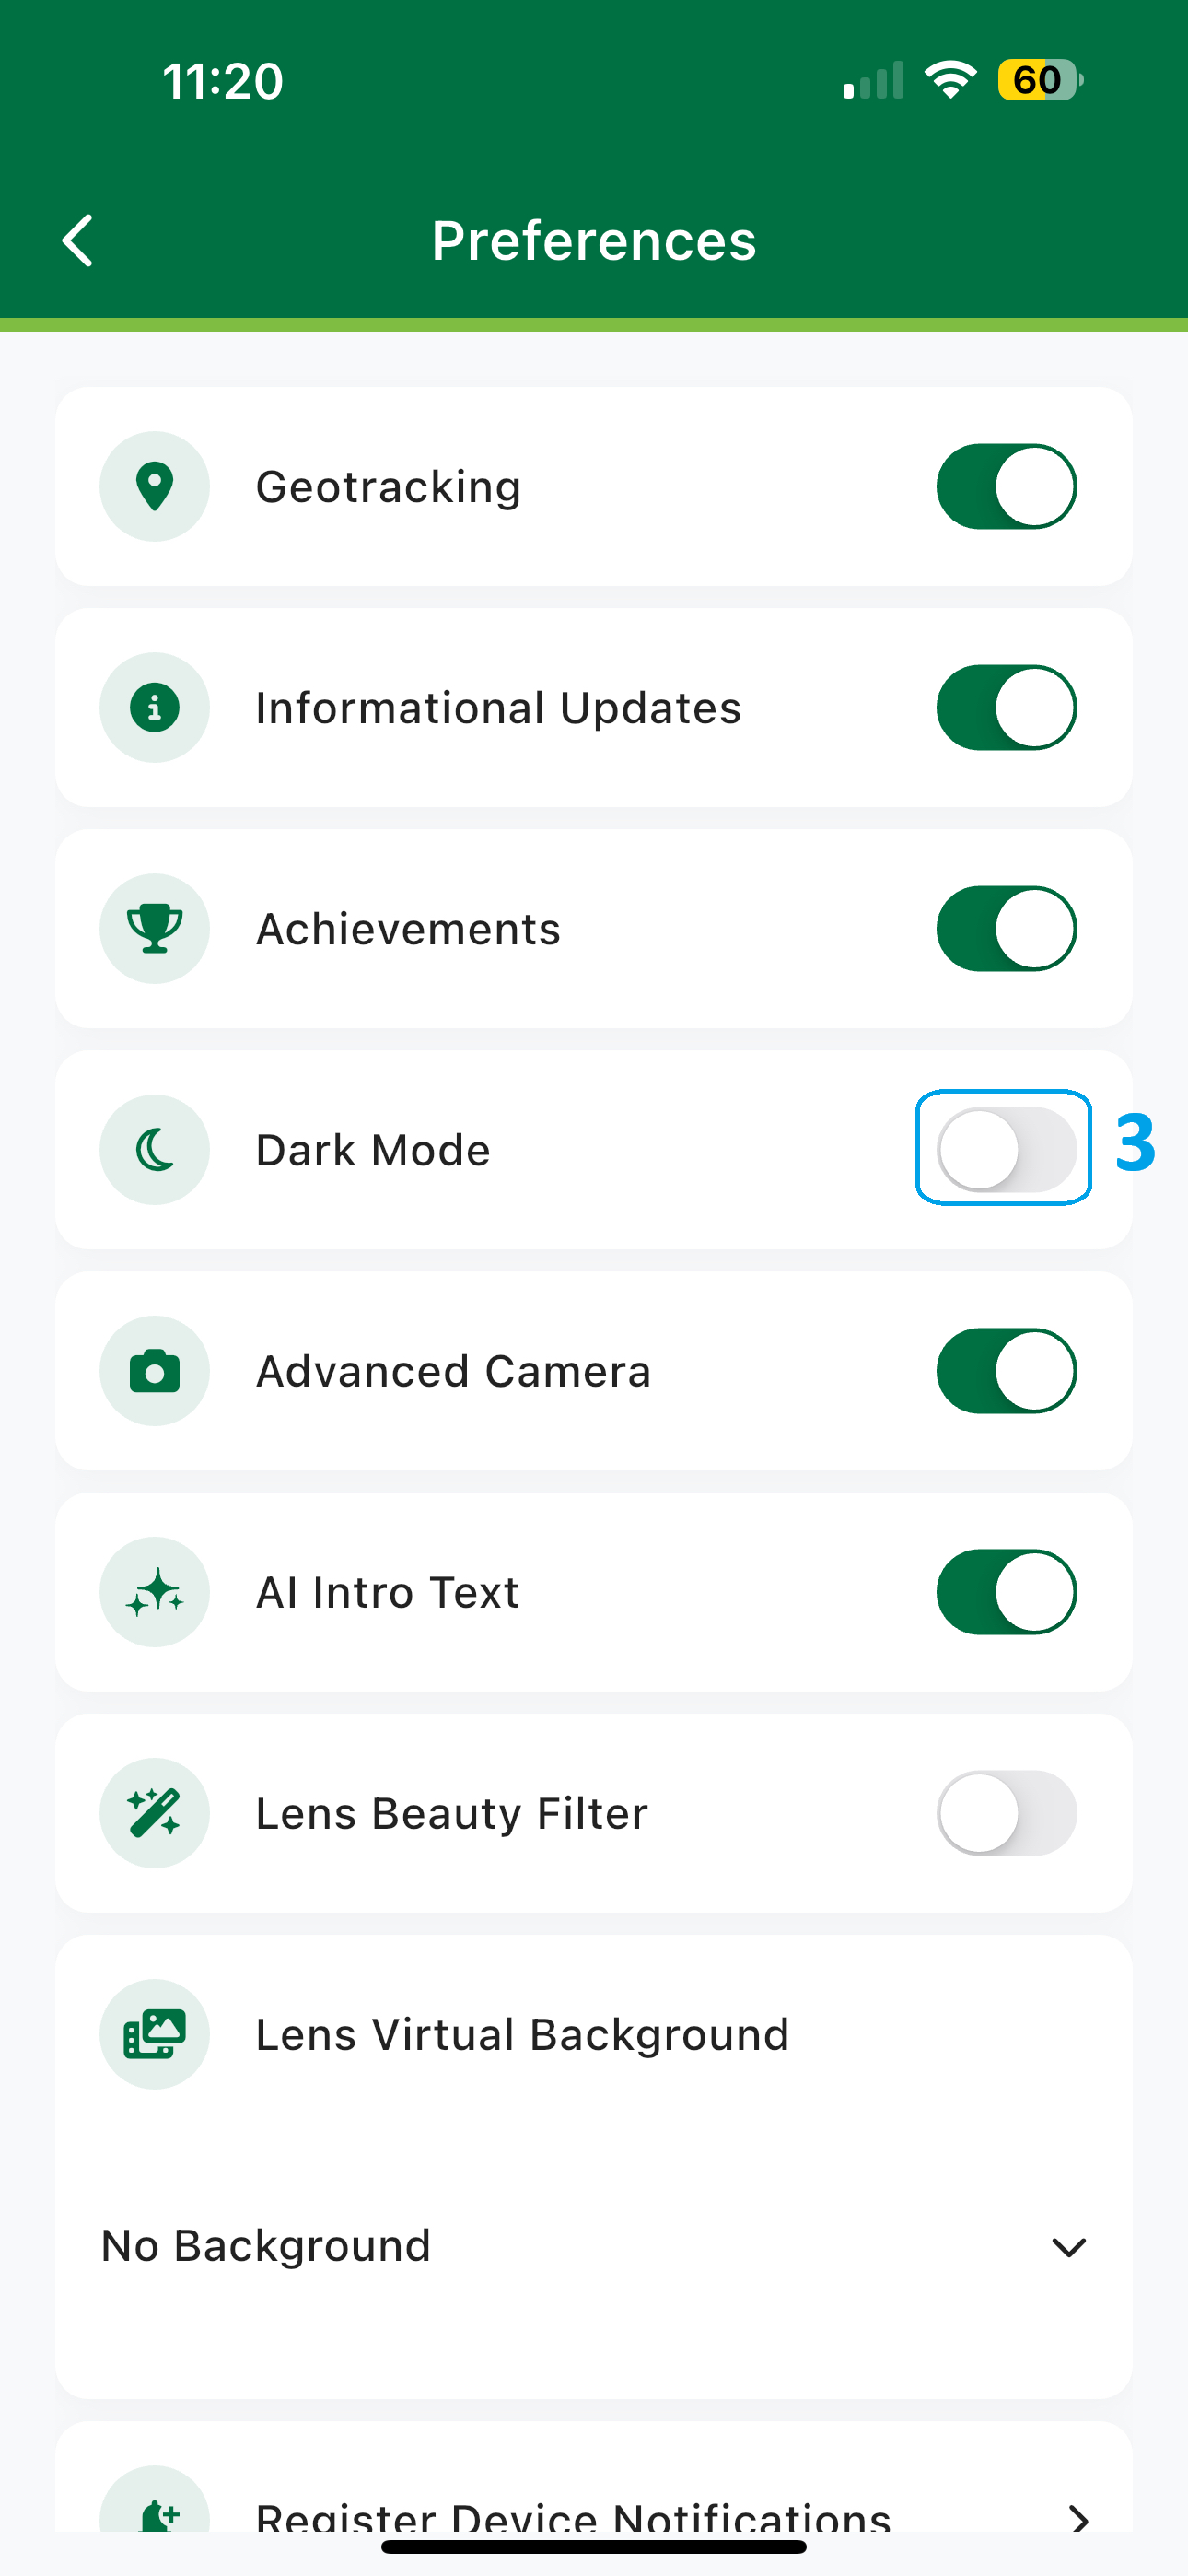
Task: Turn off Informational Updates switch
Action: [x=1006, y=708]
